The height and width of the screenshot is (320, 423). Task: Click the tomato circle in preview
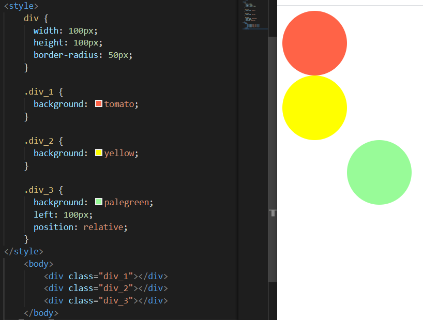(314, 43)
